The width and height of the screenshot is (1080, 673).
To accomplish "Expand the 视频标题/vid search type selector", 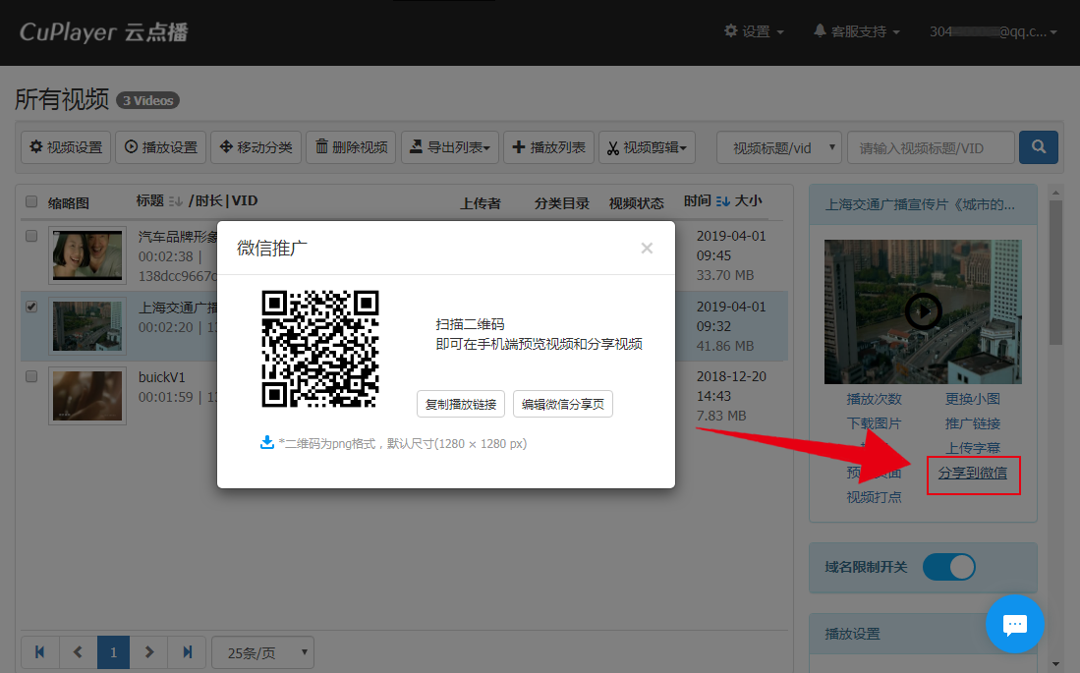I will click(779, 147).
